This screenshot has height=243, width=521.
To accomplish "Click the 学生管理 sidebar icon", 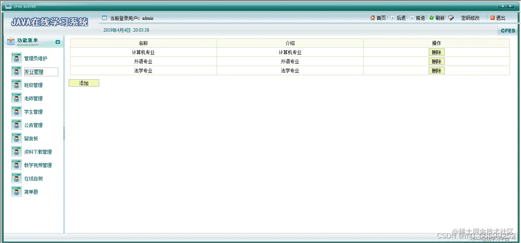I will click(x=16, y=111).
